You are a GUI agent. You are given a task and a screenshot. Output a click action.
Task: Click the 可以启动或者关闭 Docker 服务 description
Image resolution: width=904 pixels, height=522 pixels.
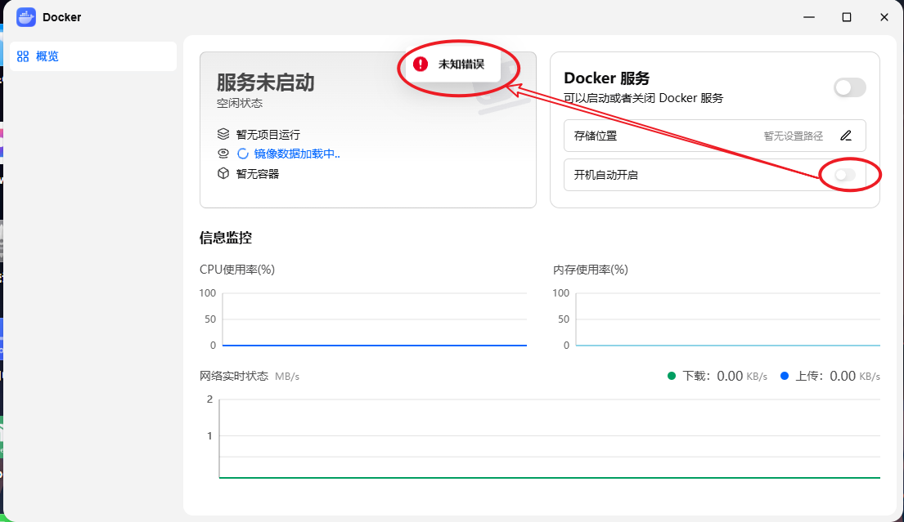click(x=643, y=98)
